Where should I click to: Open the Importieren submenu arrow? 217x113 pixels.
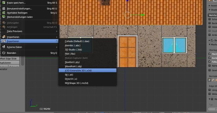click(57, 37)
